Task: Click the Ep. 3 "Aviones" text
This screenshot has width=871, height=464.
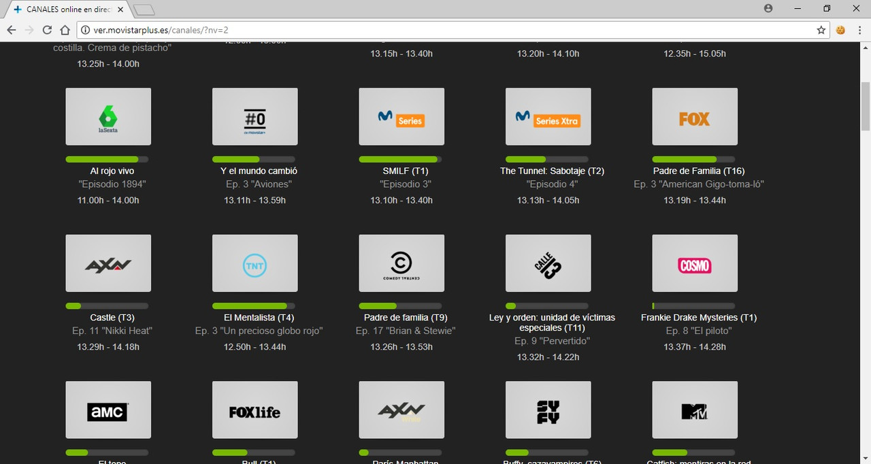Action: click(x=259, y=184)
